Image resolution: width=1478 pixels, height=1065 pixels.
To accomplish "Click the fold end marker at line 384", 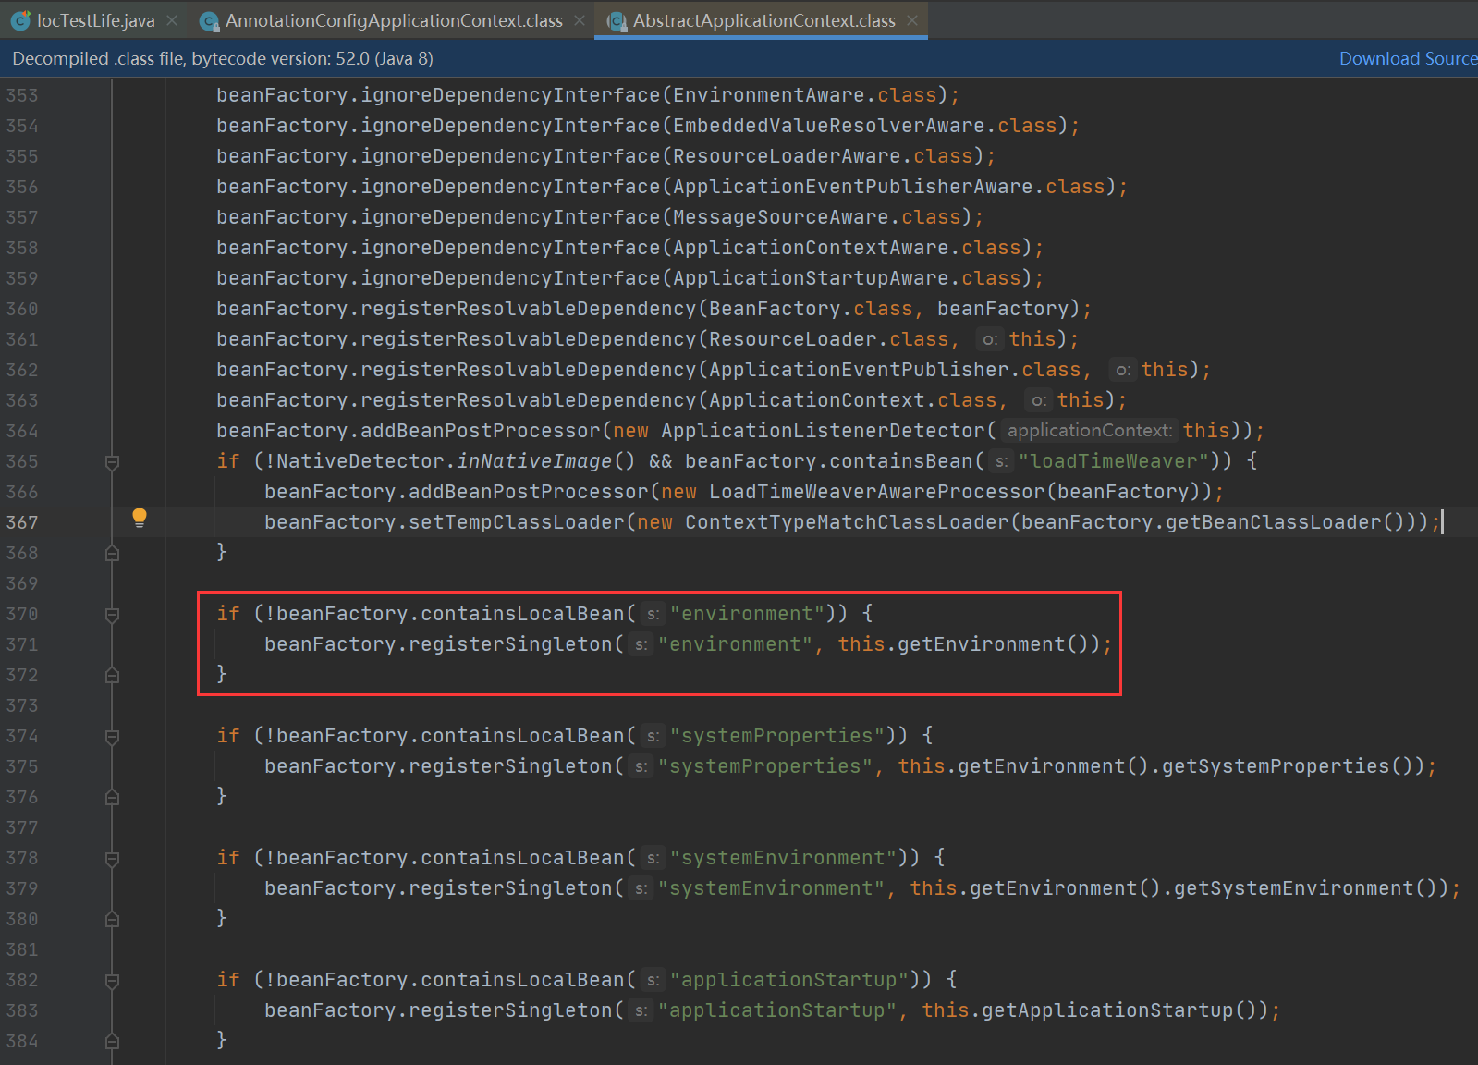I will point(112,1041).
